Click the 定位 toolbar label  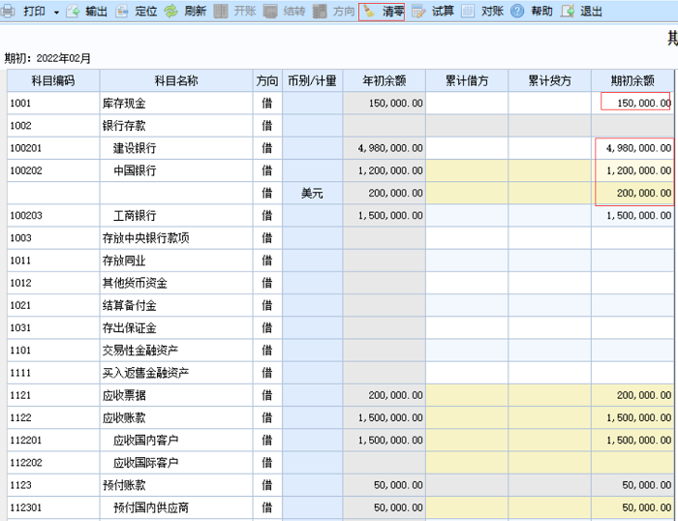[x=145, y=12]
